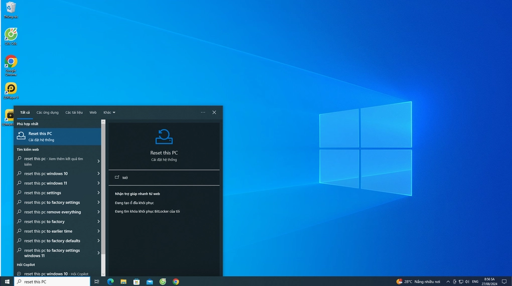The width and height of the screenshot is (512, 286).
Task: Open the Recycle Bin (Thùng rác) icon
Action: pos(11,8)
